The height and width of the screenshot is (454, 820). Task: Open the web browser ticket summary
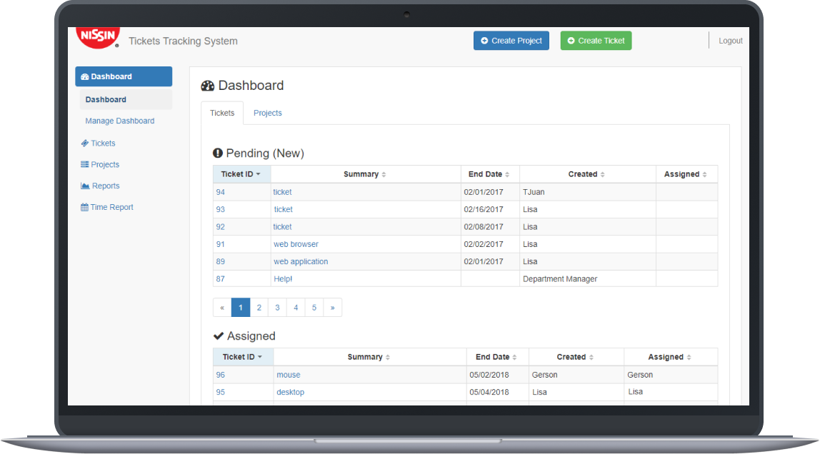point(296,243)
